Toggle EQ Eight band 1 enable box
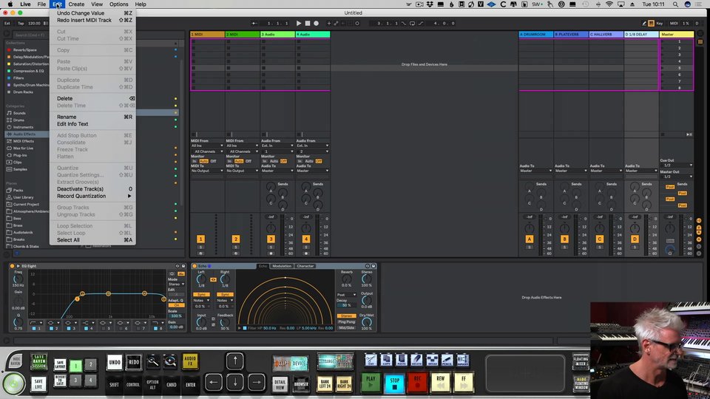Image resolution: width=710 pixels, height=399 pixels. tap(34, 328)
